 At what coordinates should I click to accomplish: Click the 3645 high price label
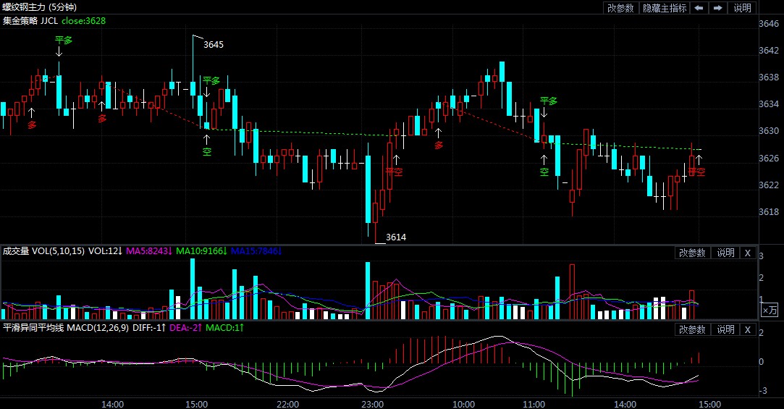point(214,44)
